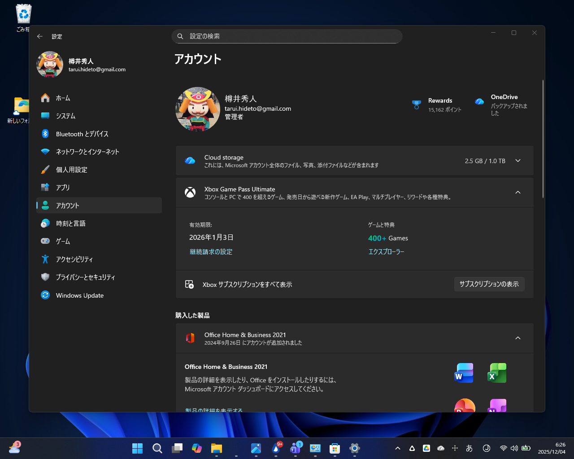Open the weather widget on the taskbar
This screenshot has width=574, height=459.
click(x=14, y=448)
